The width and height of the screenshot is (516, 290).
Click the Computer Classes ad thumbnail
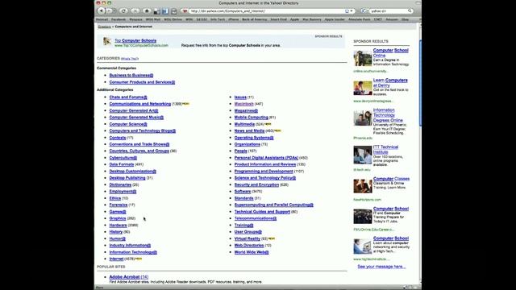[363, 186]
